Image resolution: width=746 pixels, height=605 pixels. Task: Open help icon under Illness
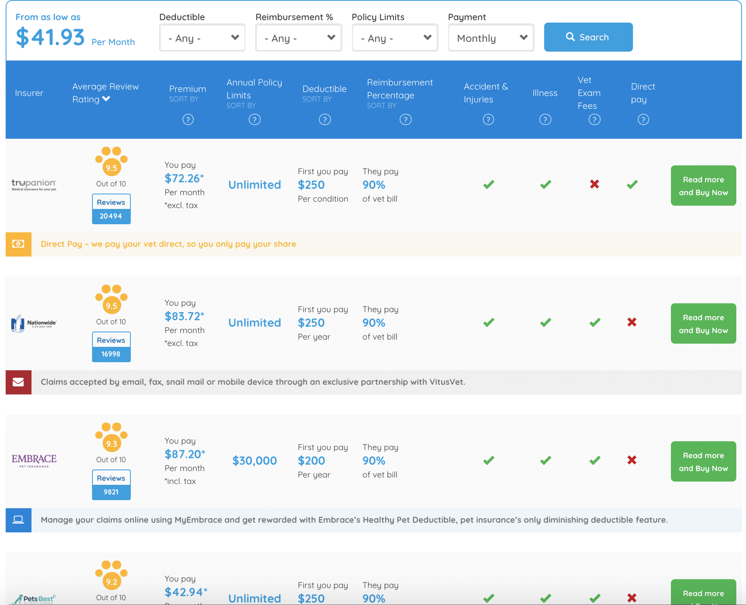tap(545, 119)
